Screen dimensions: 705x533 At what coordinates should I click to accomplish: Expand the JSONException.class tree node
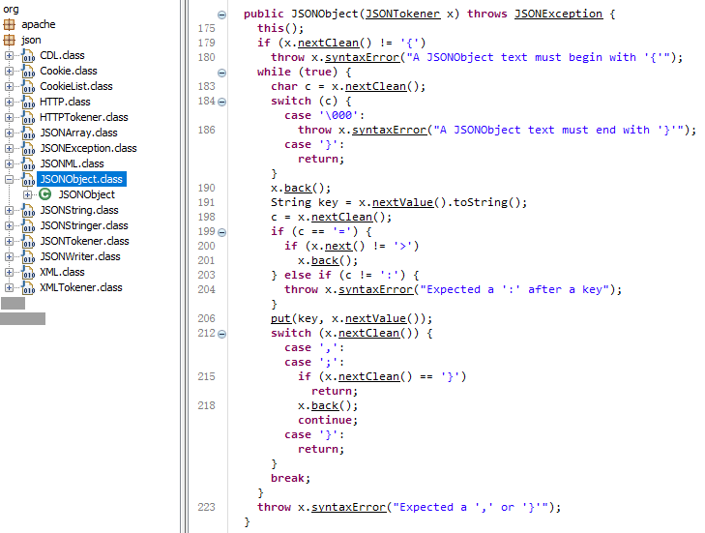[x=9, y=148]
